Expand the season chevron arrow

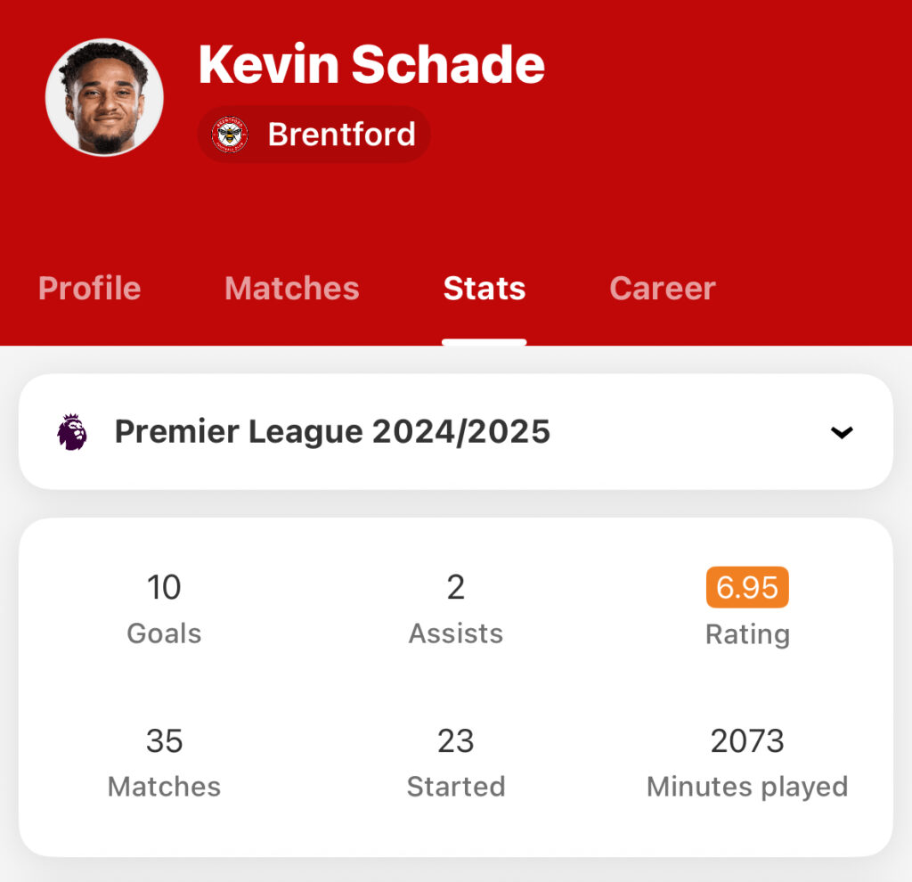coord(842,432)
